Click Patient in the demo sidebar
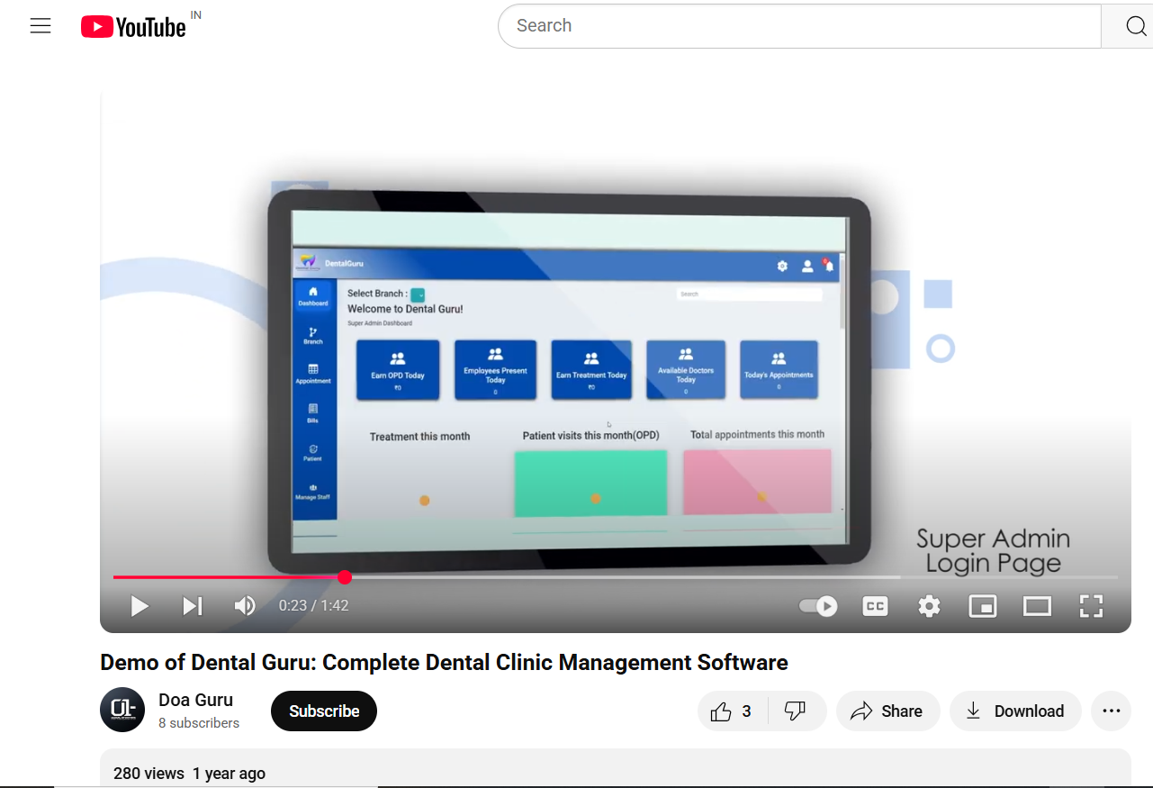The width and height of the screenshot is (1153, 788). (x=313, y=452)
